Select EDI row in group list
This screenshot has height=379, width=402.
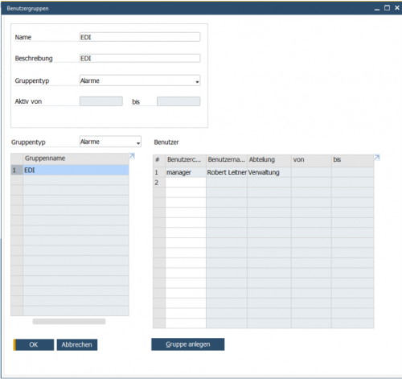70,170
